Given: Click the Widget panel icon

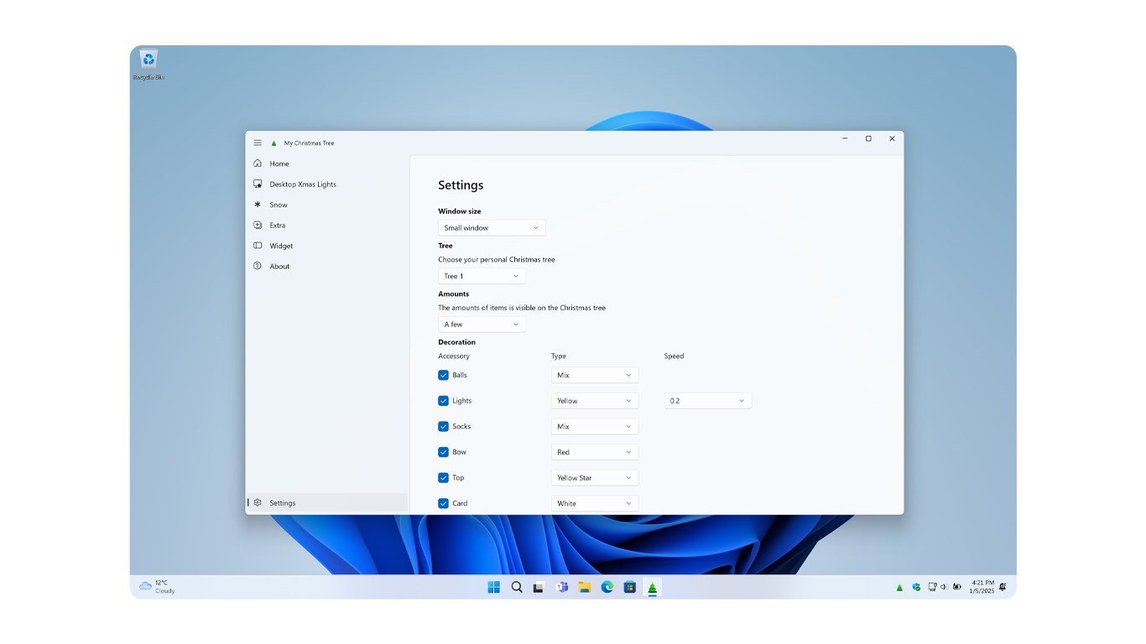Looking at the screenshot, I should (x=258, y=246).
